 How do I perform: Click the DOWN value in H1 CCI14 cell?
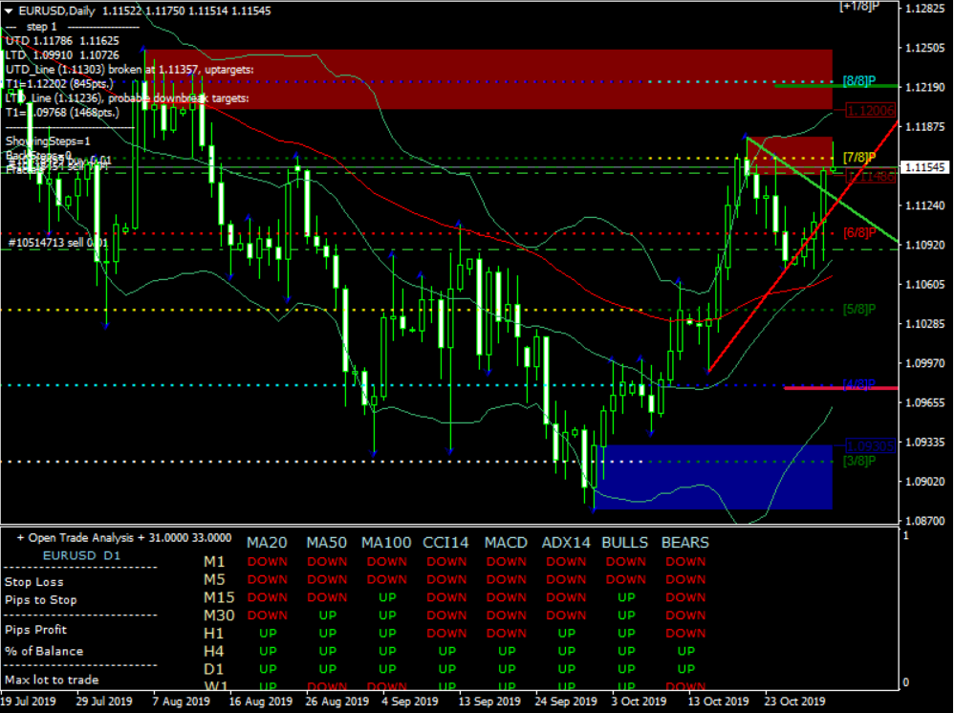pos(446,634)
